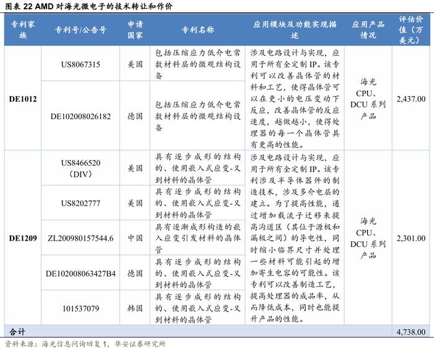Click the '应用模块及功能实现描述' column header
Viewport: 434px width, 350px height.
click(294, 30)
